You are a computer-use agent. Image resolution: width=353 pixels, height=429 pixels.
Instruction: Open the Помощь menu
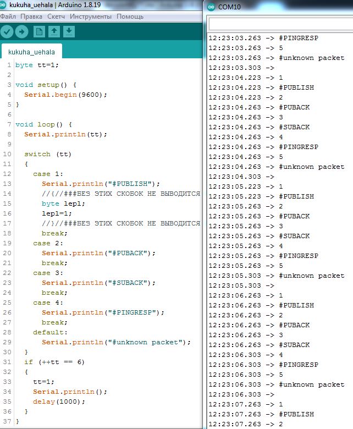coord(130,16)
